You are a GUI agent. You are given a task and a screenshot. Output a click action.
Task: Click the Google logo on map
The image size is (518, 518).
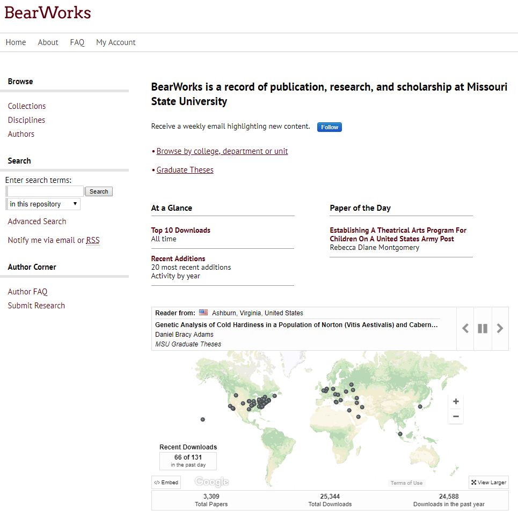(211, 482)
